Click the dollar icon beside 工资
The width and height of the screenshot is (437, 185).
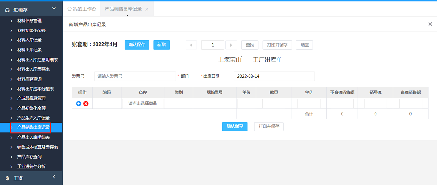(x=7, y=178)
